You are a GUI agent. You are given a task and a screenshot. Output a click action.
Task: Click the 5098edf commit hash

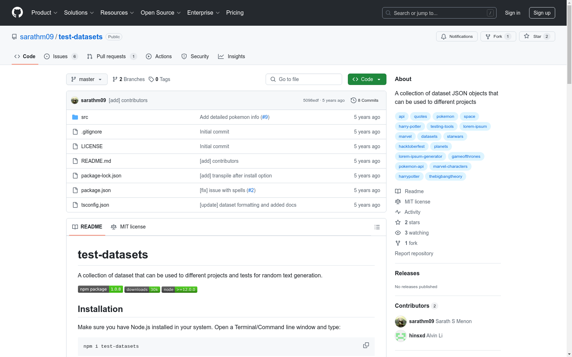click(x=311, y=100)
